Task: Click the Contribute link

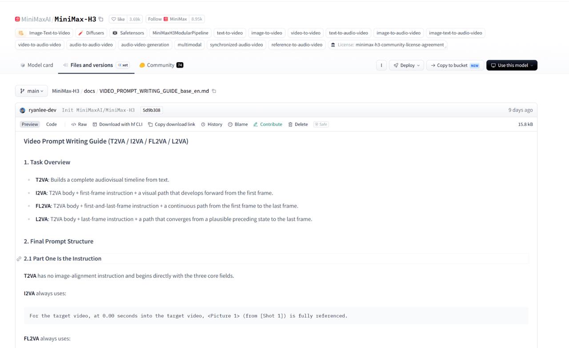Action: point(268,124)
